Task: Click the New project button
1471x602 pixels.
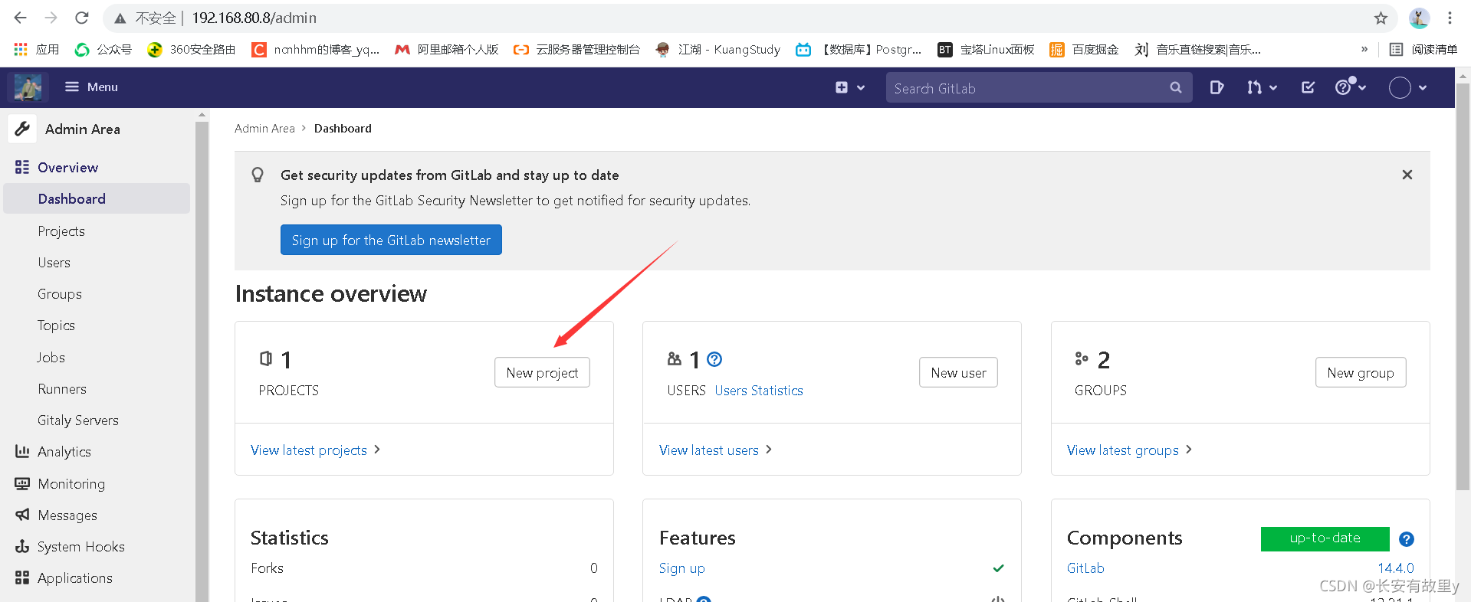Action: point(542,372)
